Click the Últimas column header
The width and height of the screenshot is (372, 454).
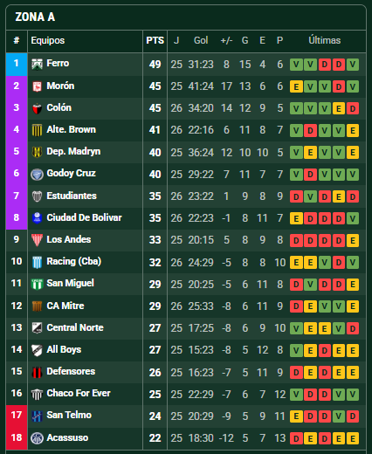click(x=324, y=40)
